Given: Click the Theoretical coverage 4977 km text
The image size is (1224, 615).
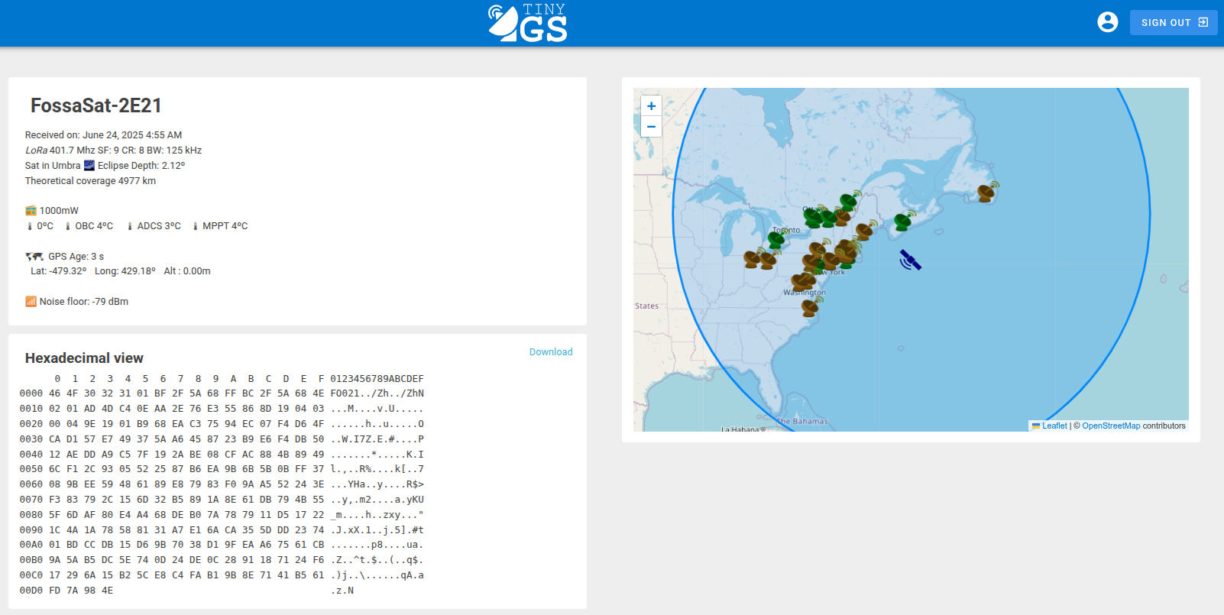Looking at the screenshot, I should pos(90,181).
